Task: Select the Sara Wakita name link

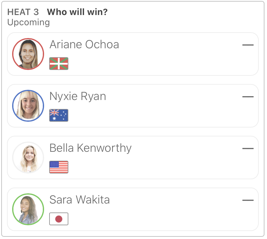Action: [80, 200]
